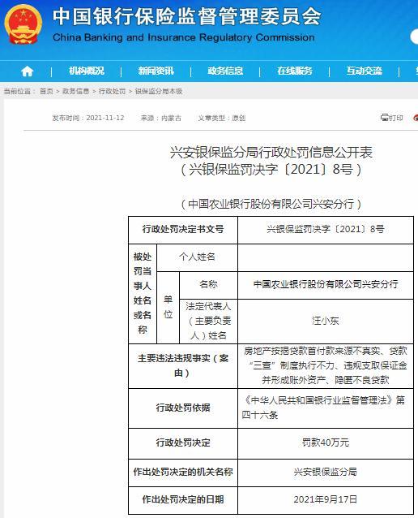
Task: Click the printer icon next to 打印
Action: [384, 117]
